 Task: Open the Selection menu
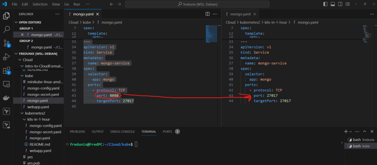click(40, 4)
